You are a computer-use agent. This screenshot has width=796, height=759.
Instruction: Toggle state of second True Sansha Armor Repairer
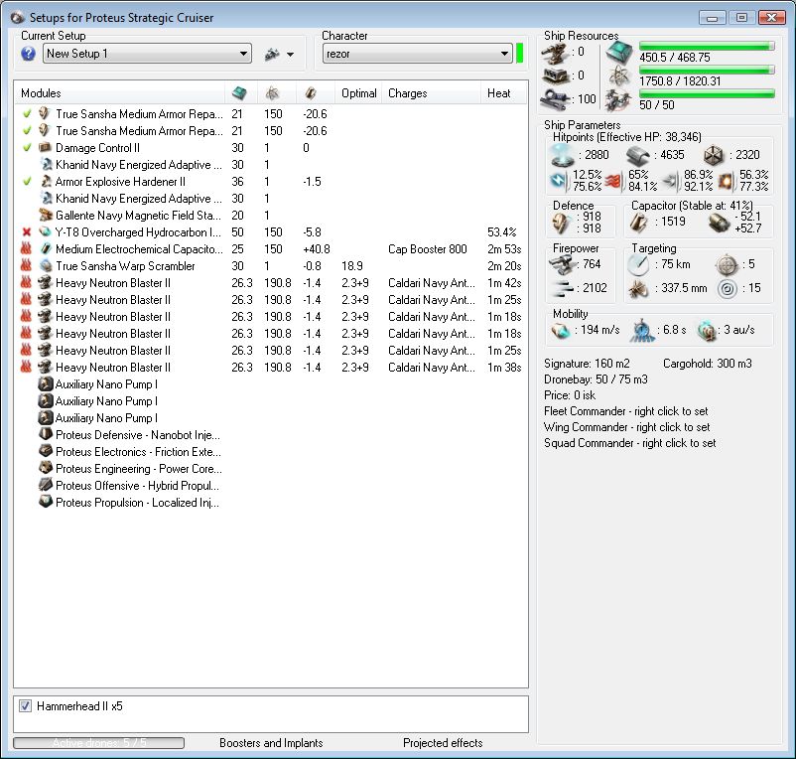27,130
